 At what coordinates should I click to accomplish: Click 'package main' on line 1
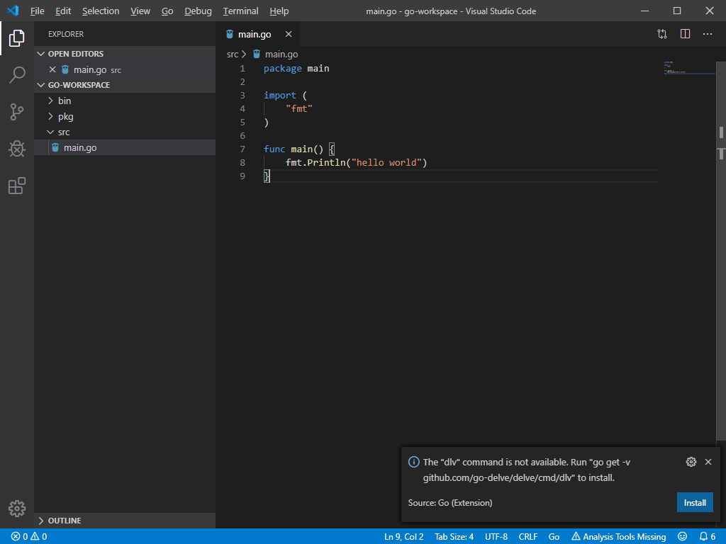296,69
